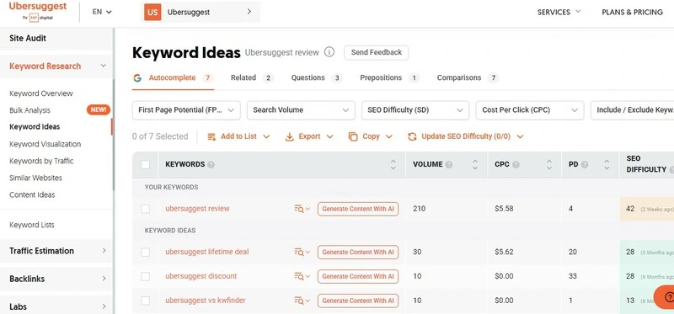Open the ubersuggest lifetime deal keyword link
Viewport: 674px width, 314px height.
206,252
